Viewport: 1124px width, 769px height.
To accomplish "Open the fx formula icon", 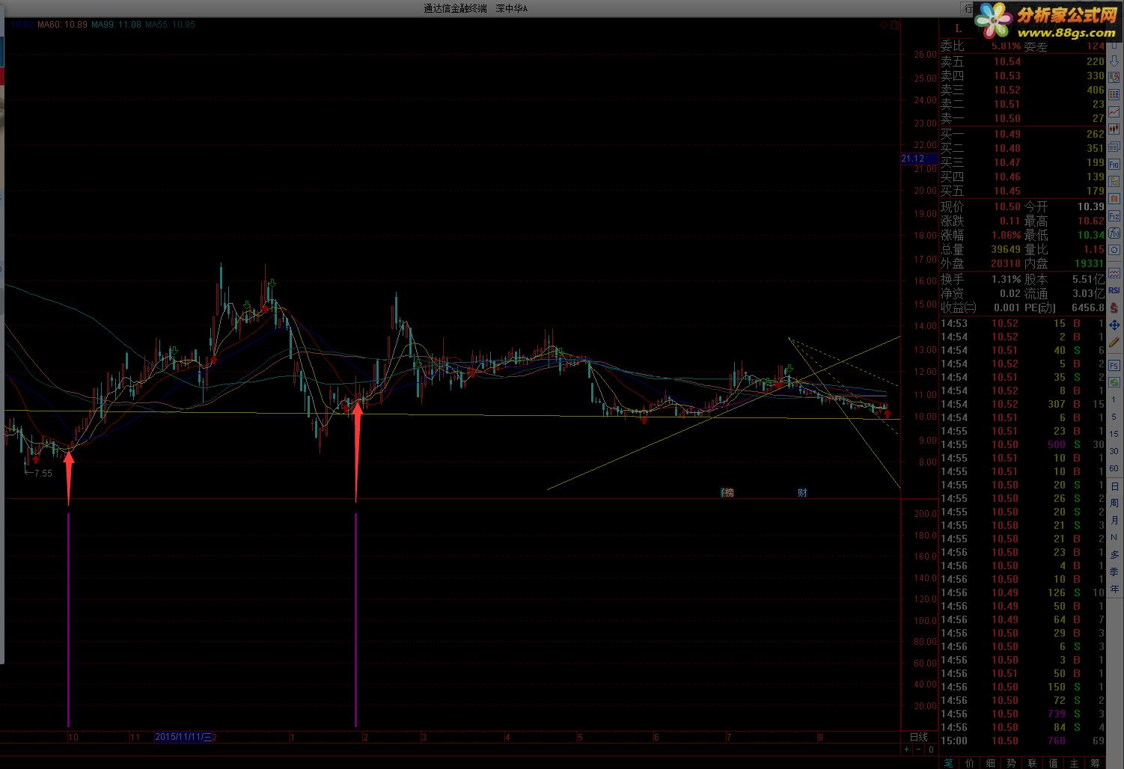I will click(x=1114, y=233).
